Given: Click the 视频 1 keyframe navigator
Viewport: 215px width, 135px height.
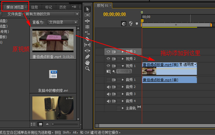Looking at the screenshot, I should click(x=124, y=71).
